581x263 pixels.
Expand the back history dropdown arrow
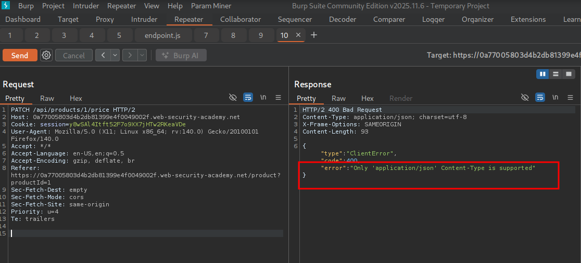[x=115, y=56]
